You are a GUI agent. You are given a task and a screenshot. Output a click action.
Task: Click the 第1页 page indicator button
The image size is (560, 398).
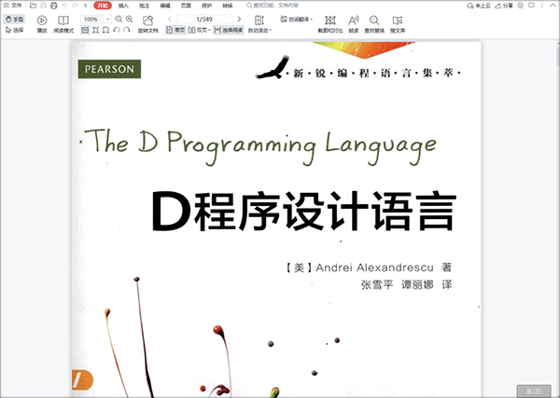[x=534, y=391]
